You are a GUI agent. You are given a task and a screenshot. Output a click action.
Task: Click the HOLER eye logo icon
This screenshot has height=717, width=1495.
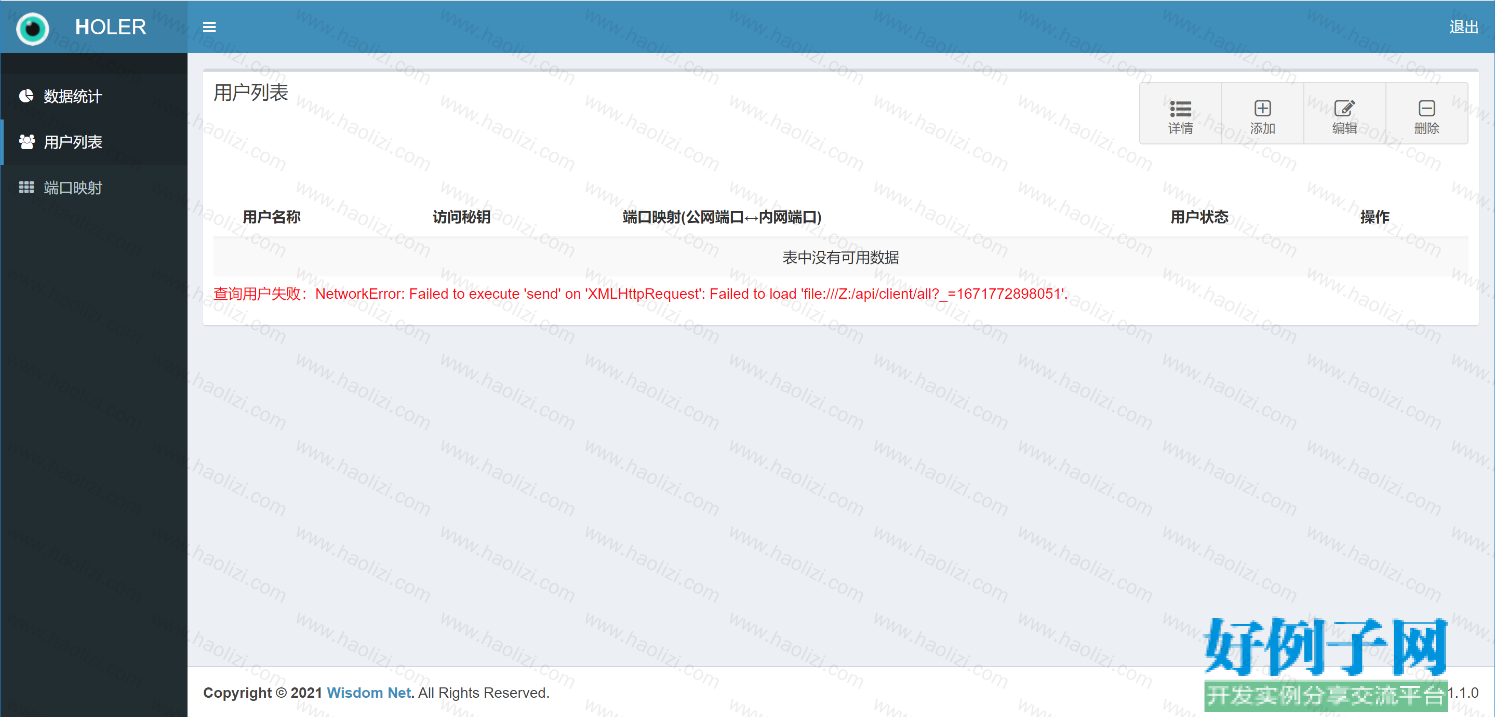tap(33, 28)
